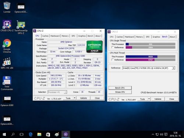184x138 pixels.
Task: Open the About tab in the Bench window
Action: 172,37
